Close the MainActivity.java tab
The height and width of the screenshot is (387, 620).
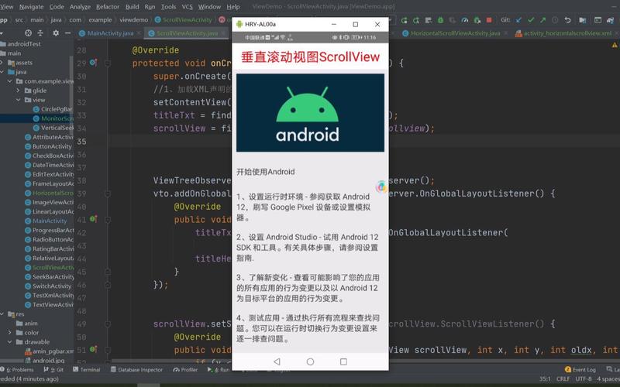[x=139, y=33]
